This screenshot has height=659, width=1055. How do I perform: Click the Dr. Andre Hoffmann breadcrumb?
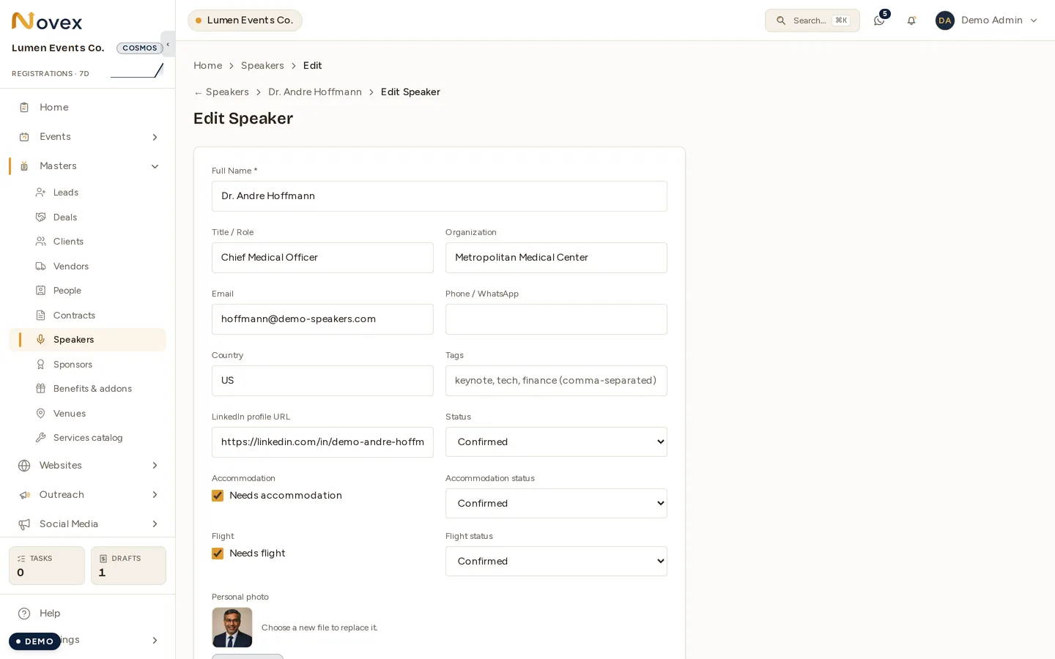click(x=315, y=92)
